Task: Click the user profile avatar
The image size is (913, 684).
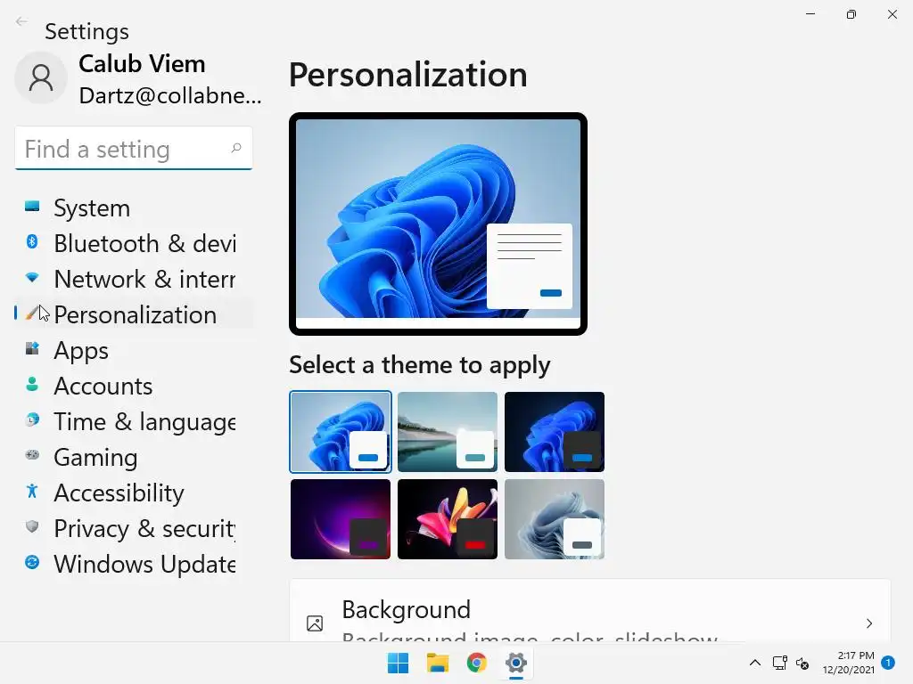Action: point(41,77)
